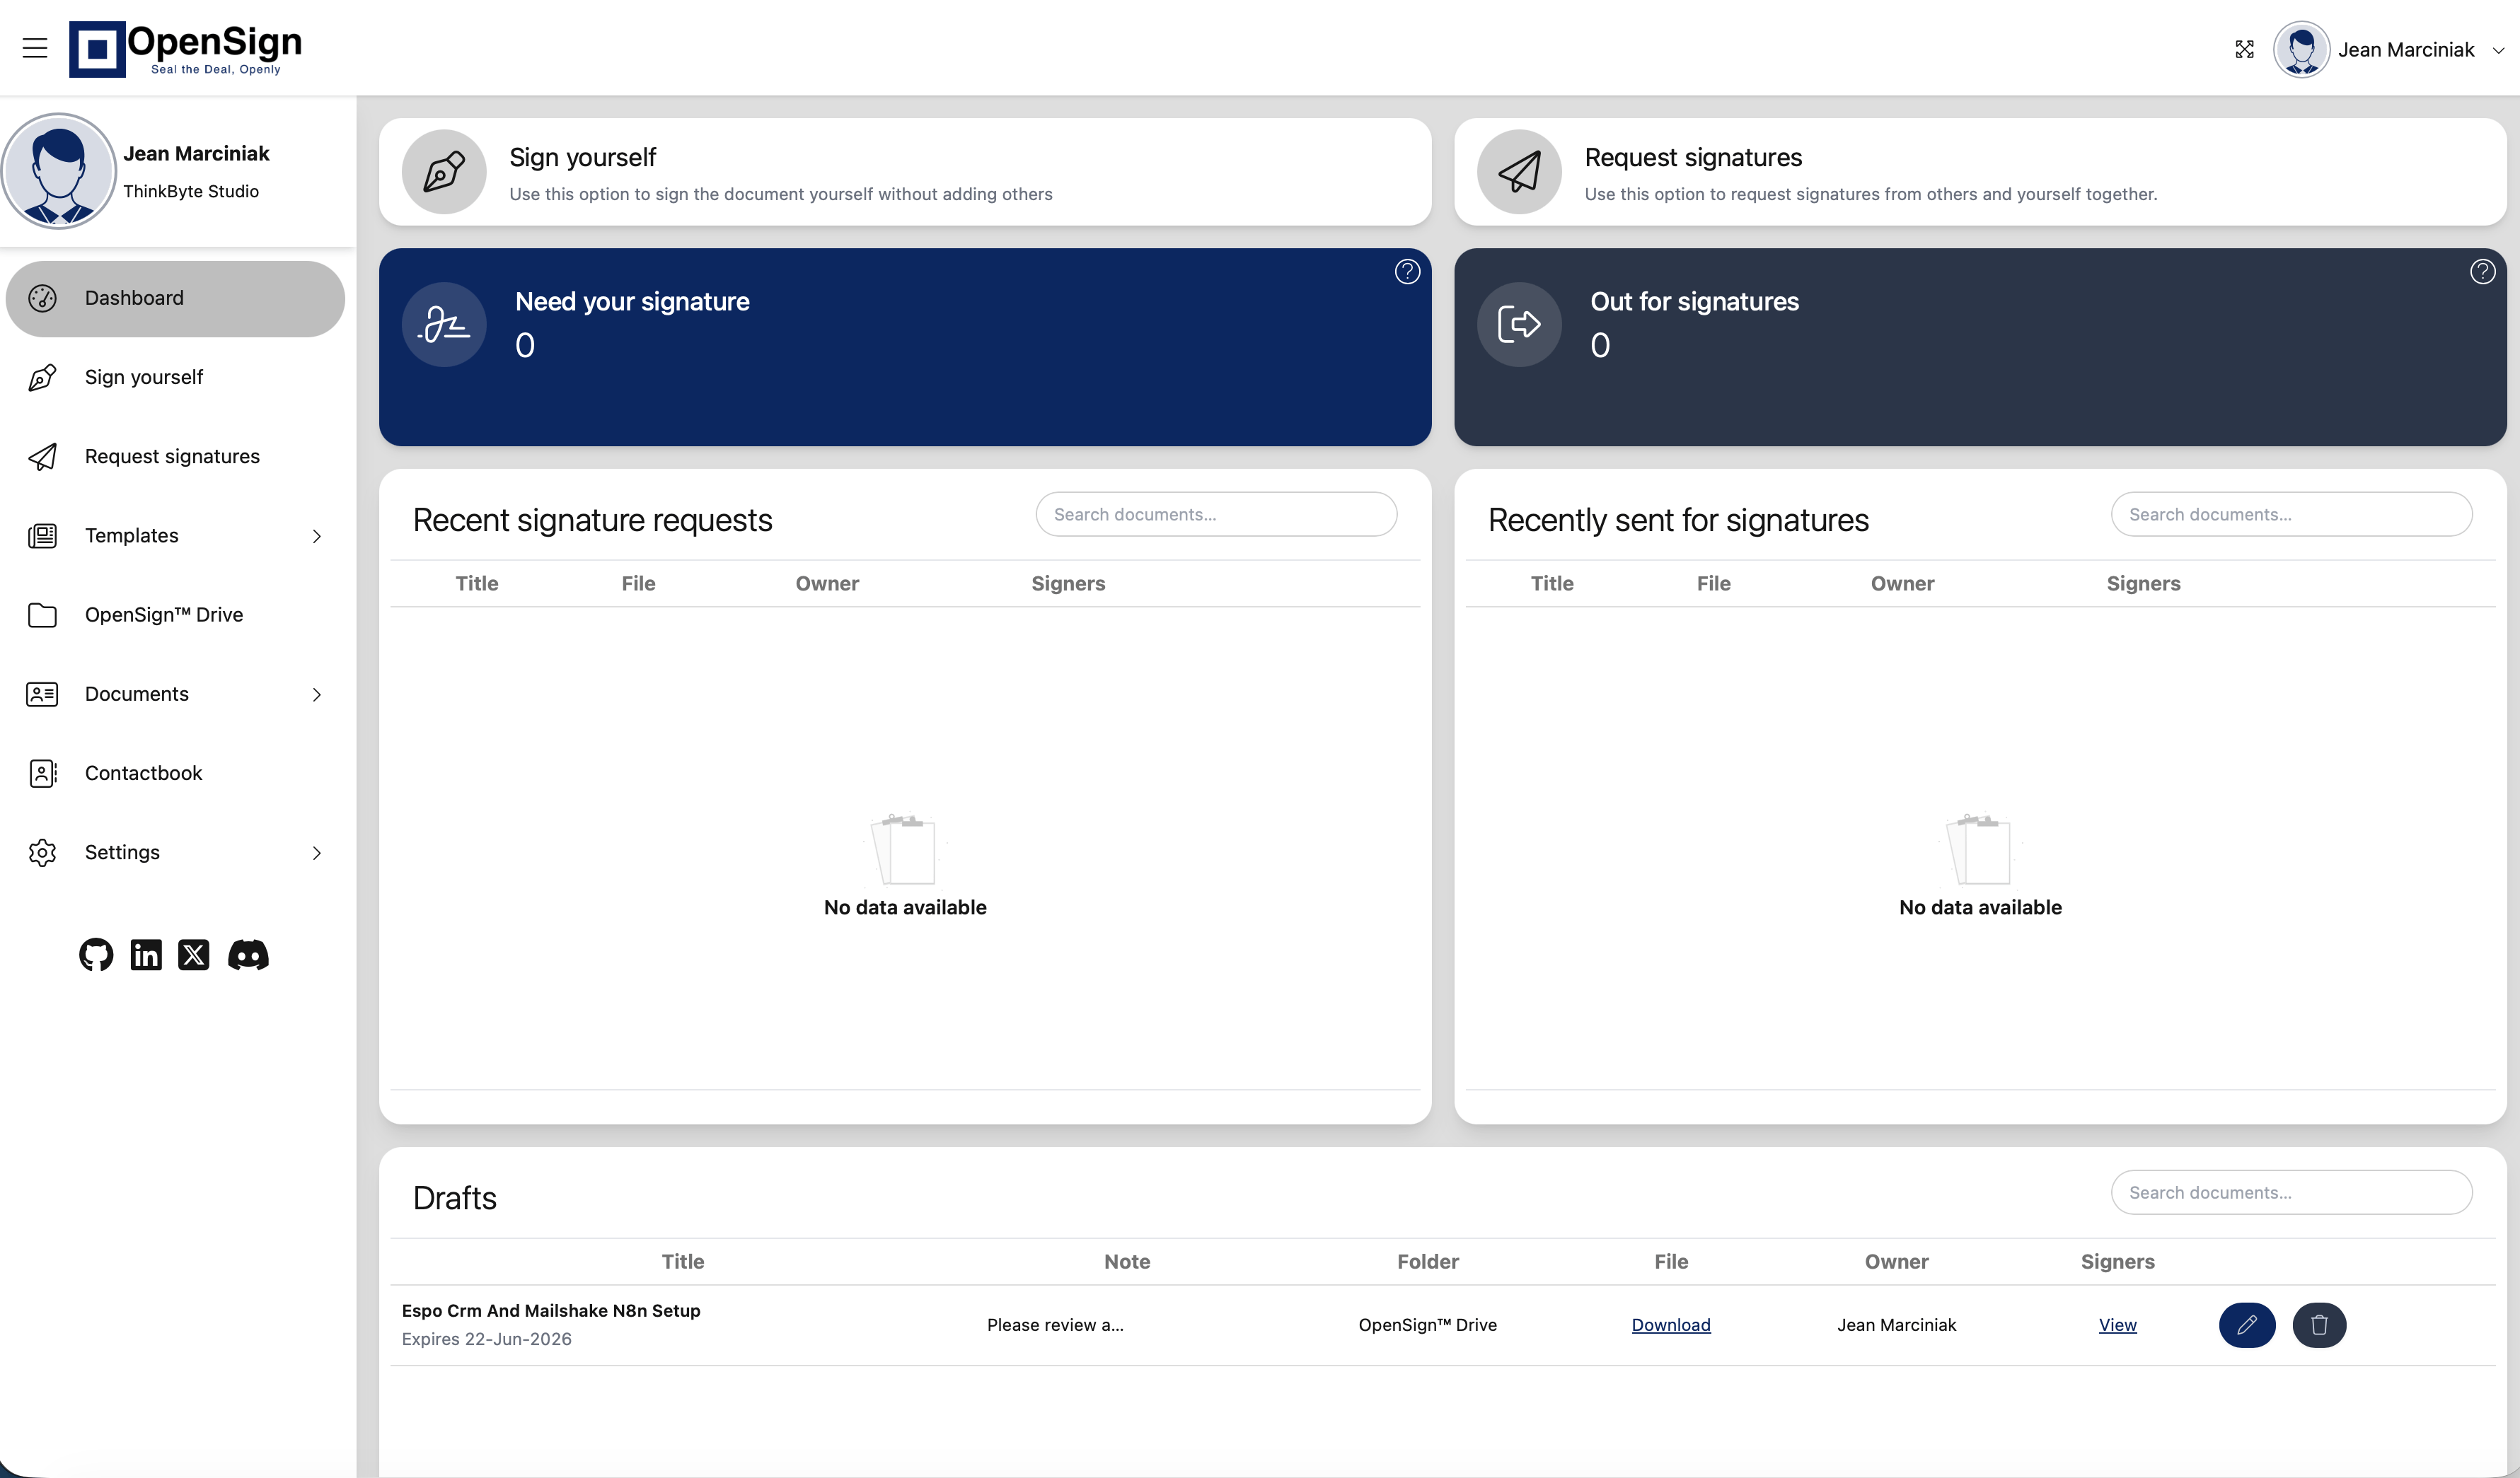The image size is (2520, 1478).
Task: Click the draft folder cell 'OpenSign™ Drive'
Action: [x=1427, y=1325]
